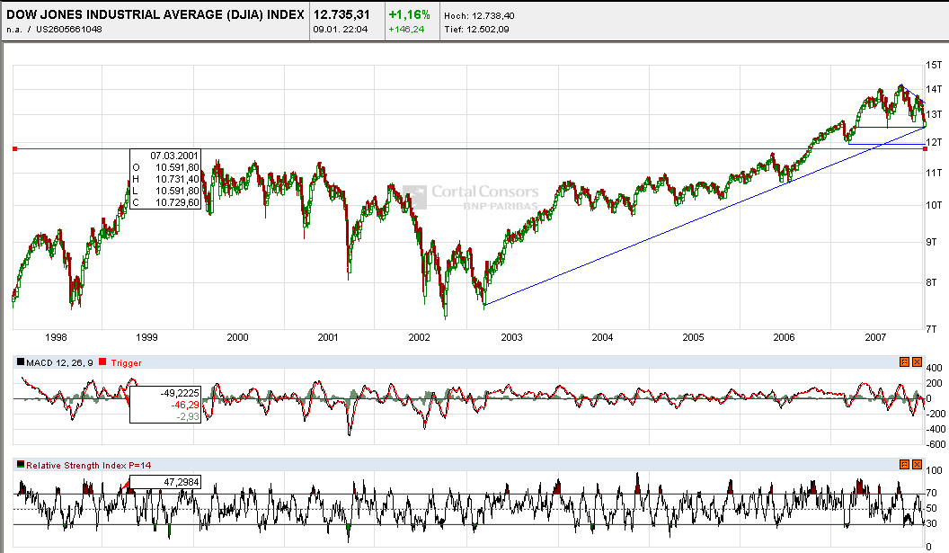The width and height of the screenshot is (949, 553).
Task: Click the Tief: 12.502,09 value
Action: [x=476, y=29]
